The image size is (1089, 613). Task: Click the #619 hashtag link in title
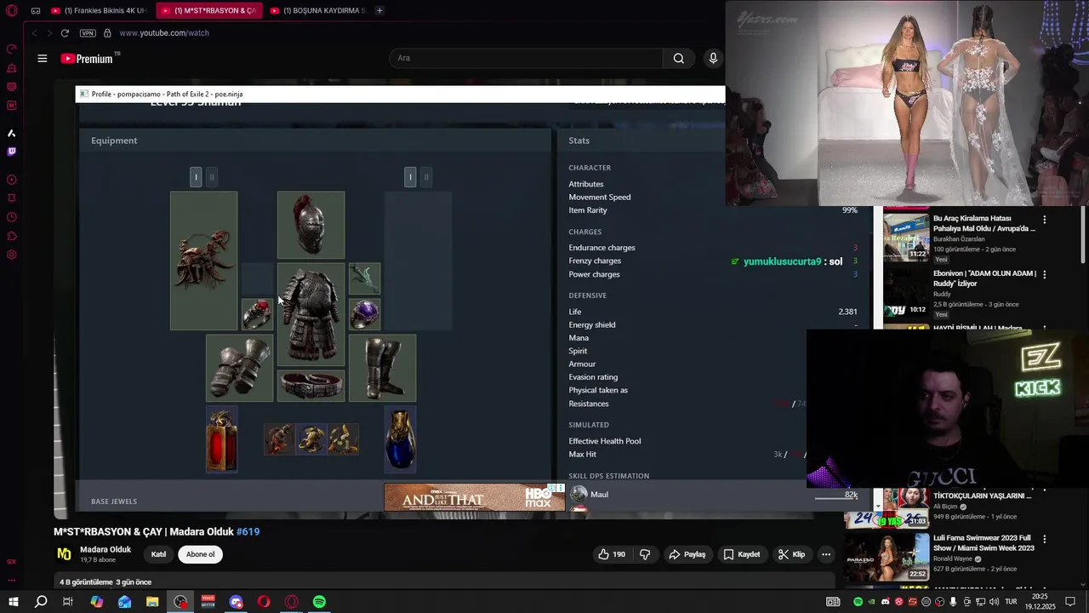point(248,531)
